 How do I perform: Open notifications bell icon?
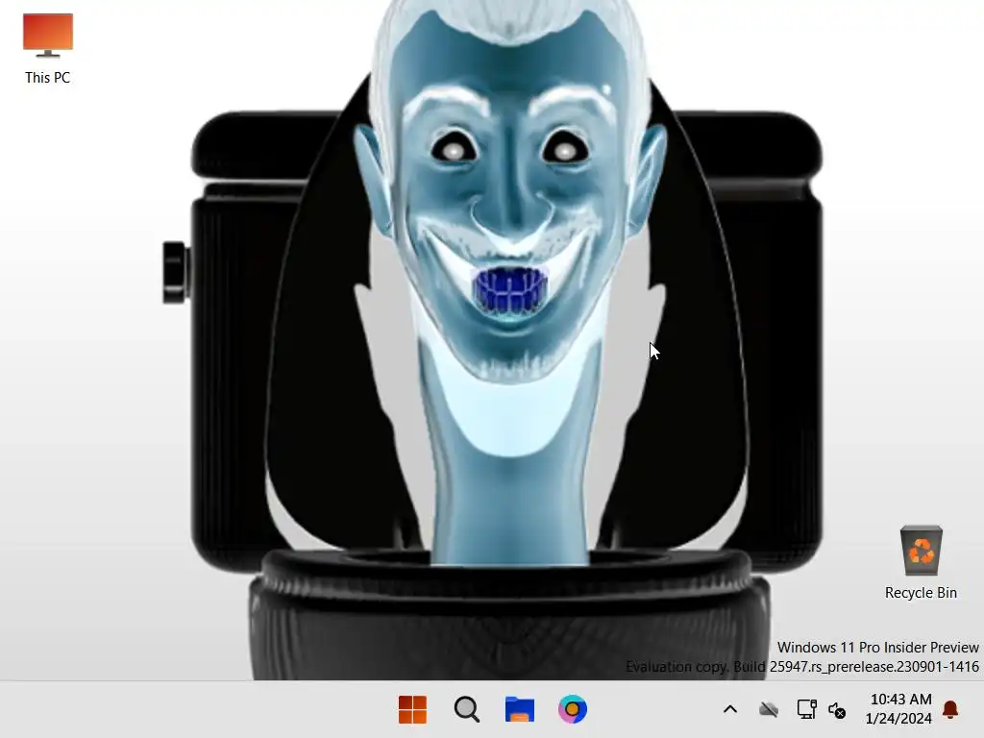point(950,709)
